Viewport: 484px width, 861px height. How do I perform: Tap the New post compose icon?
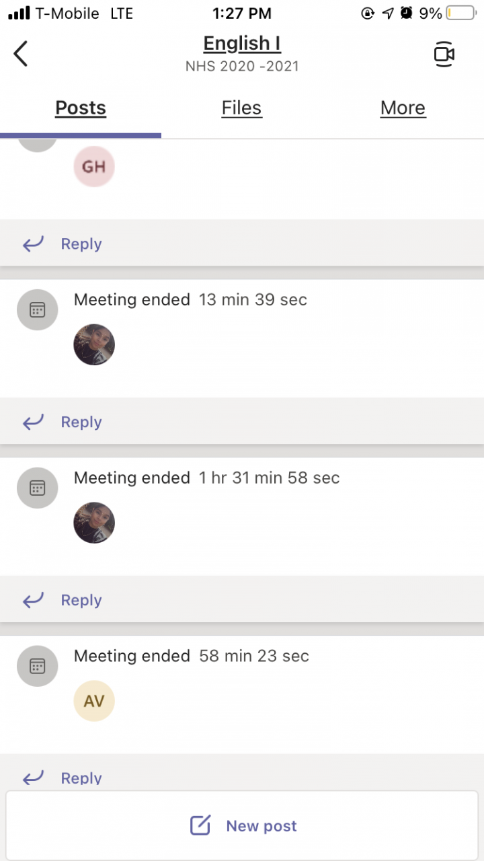[x=200, y=825]
